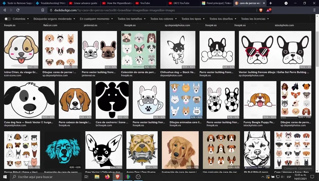
Task: Close the 'cara de perros vector' tab
Action: [264, 3]
